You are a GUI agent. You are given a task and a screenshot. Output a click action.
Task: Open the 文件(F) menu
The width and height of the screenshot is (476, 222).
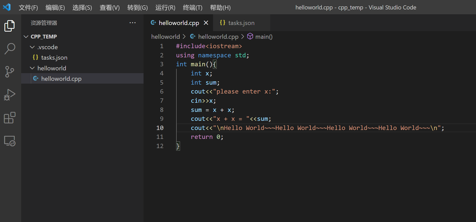pos(28,8)
